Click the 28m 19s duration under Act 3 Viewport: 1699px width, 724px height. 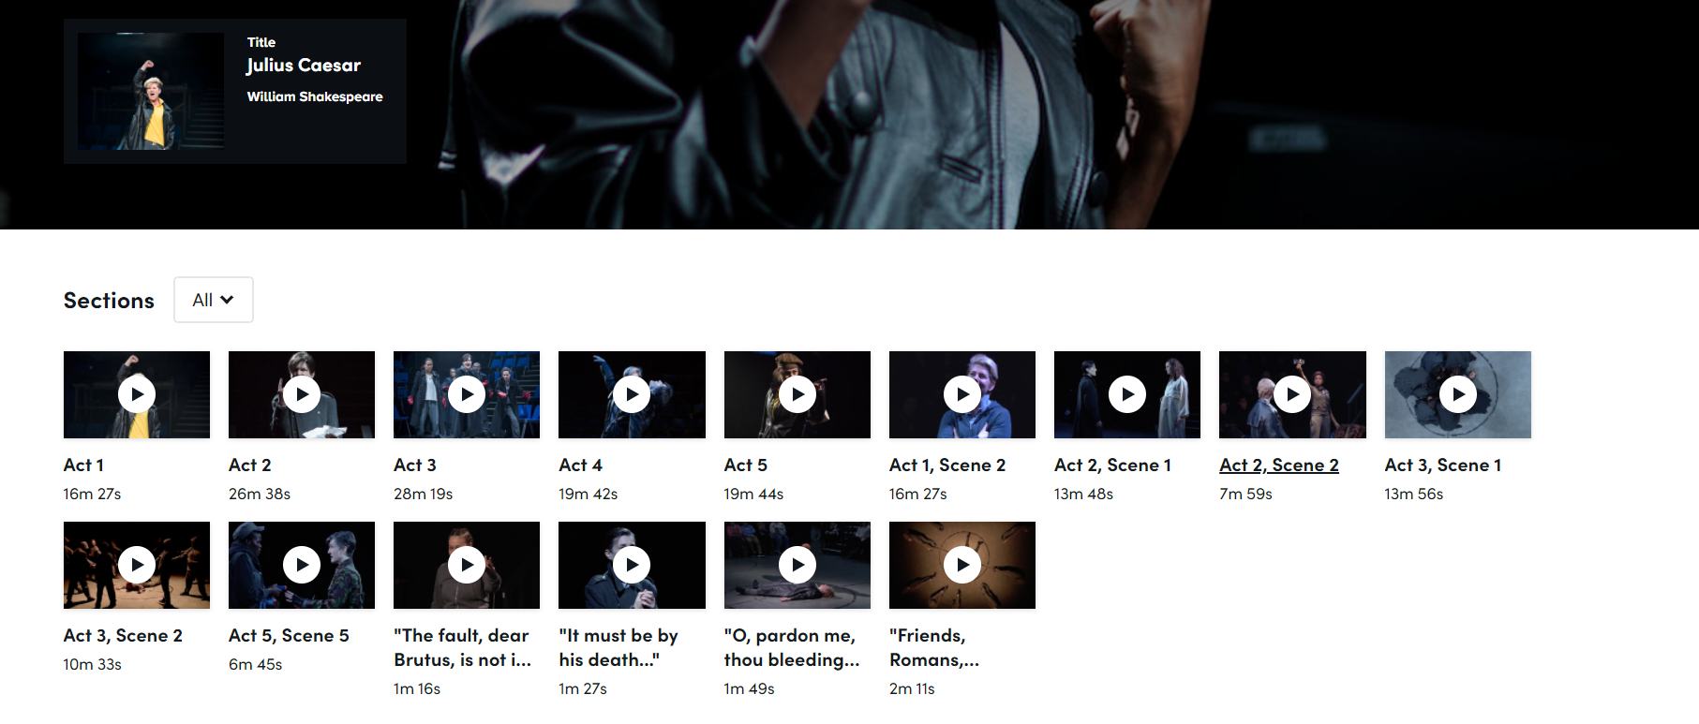[x=423, y=494]
